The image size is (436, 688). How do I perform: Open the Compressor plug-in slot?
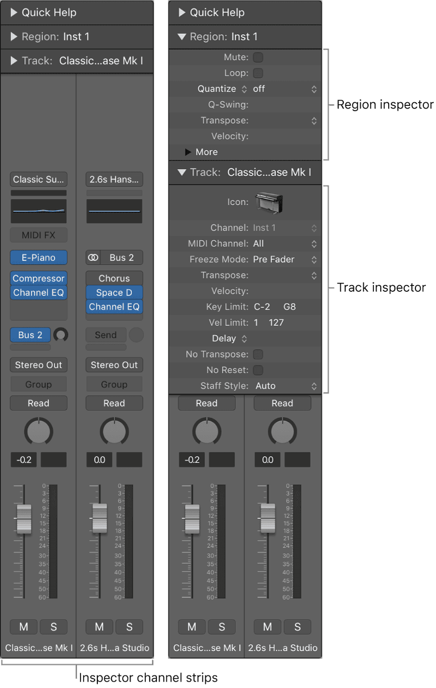pos(38,278)
